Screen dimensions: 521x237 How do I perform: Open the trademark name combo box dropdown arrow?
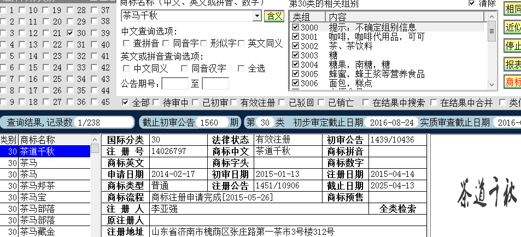pyautogui.click(x=257, y=16)
